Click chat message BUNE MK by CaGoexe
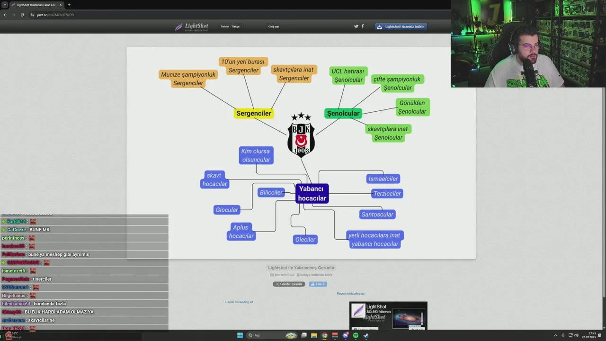The width and height of the screenshot is (606, 341). point(39,230)
